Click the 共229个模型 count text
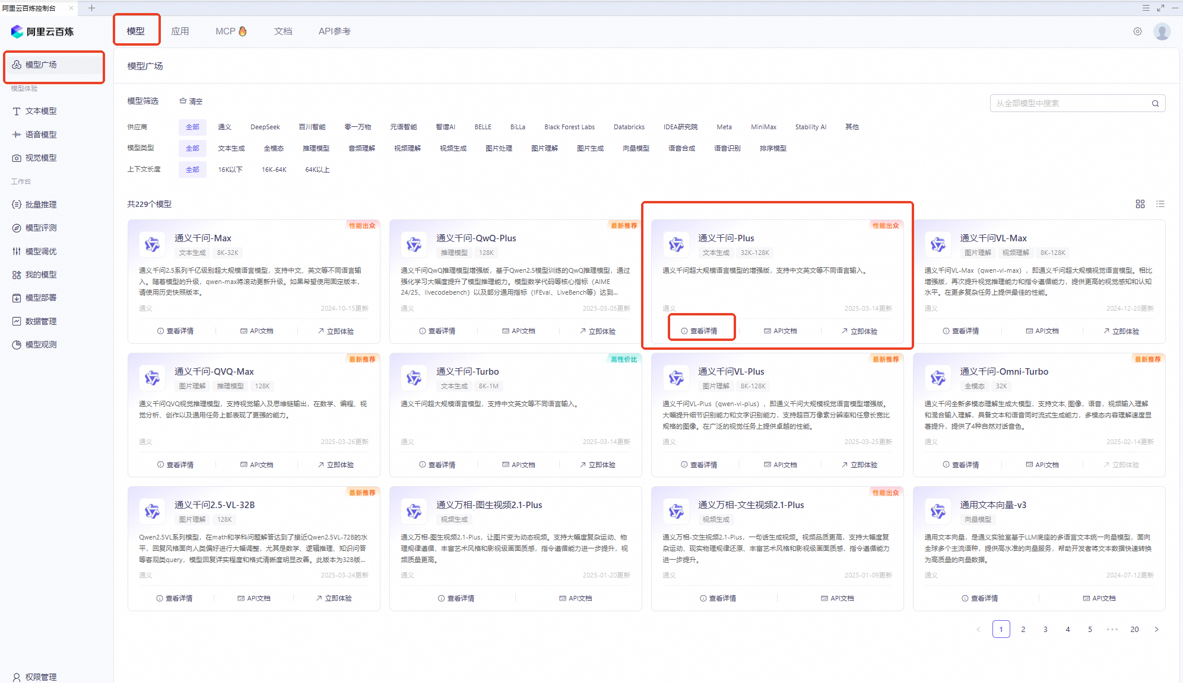This screenshot has width=1183, height=683. pyautogui.click(x=150, y=204)
